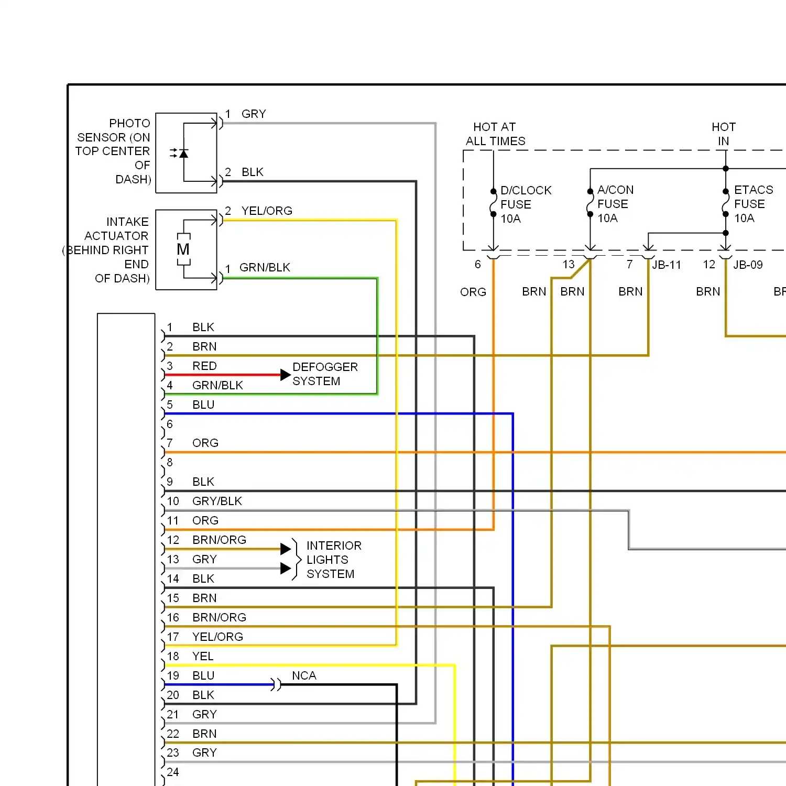The image size is (786, 786).
Task: Click the JB-09 connector label
Action: pos(748,265)
